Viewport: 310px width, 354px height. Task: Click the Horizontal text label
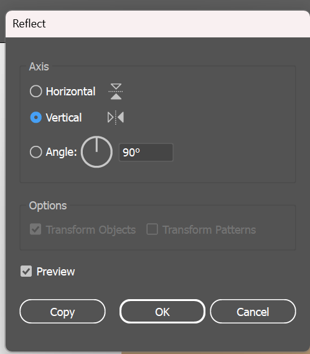coord(70,92)
